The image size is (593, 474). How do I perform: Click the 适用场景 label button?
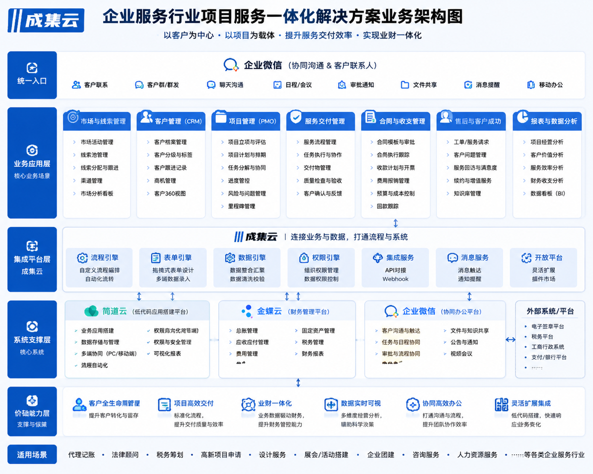(x=32, y=455)
